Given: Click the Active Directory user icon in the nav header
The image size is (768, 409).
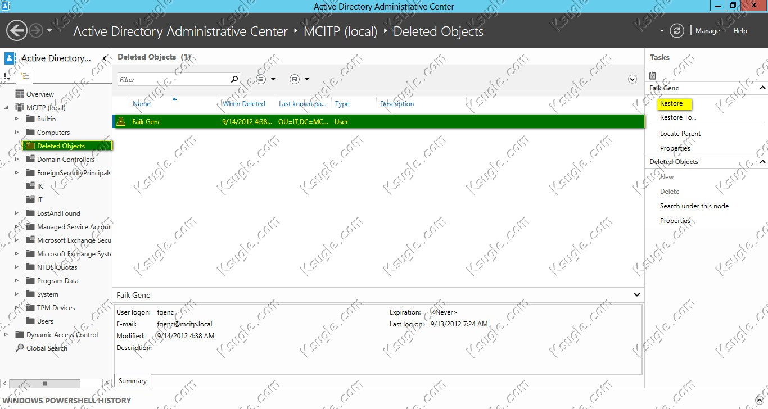Looking at the screenshot, I should (x=10, y=58).
